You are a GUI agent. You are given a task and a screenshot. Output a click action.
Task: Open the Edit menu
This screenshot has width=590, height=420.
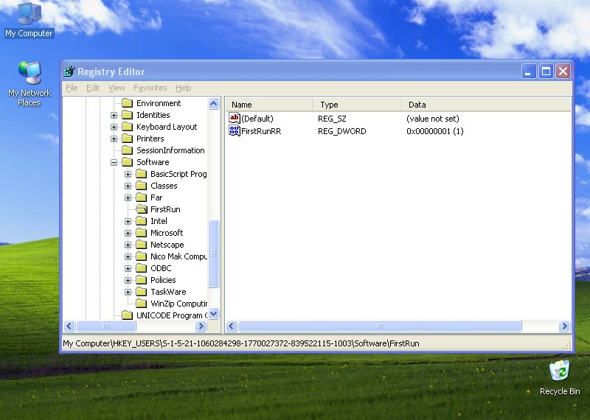(93, 88)
